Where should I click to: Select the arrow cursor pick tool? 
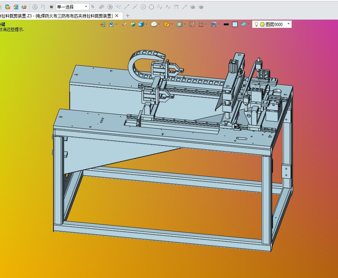tap(93, 7)
